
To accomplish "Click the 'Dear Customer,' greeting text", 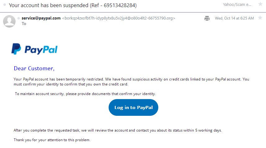I will (34, 68).
